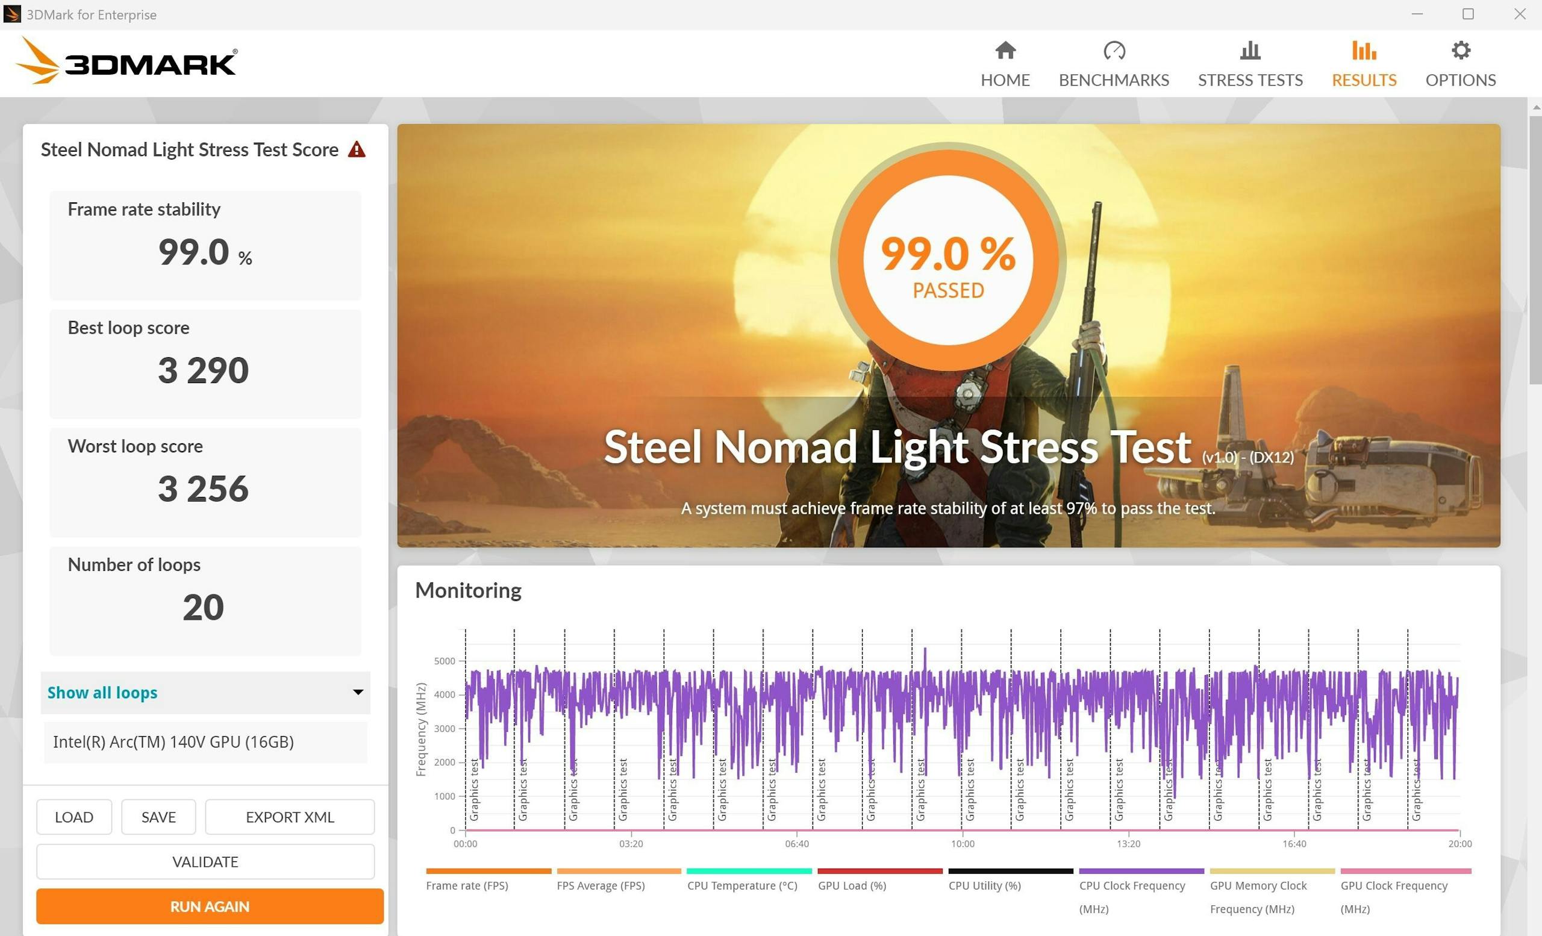This screenshot has height=936, width=1542.
Task: Click the 10:00 time marker on chart axis
Action: click(x=963, y=844)
